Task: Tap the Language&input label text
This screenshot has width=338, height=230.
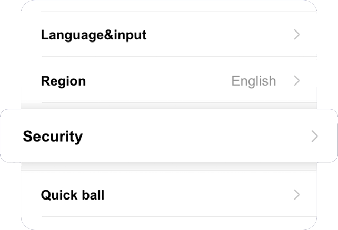Action: coord(93,35)
